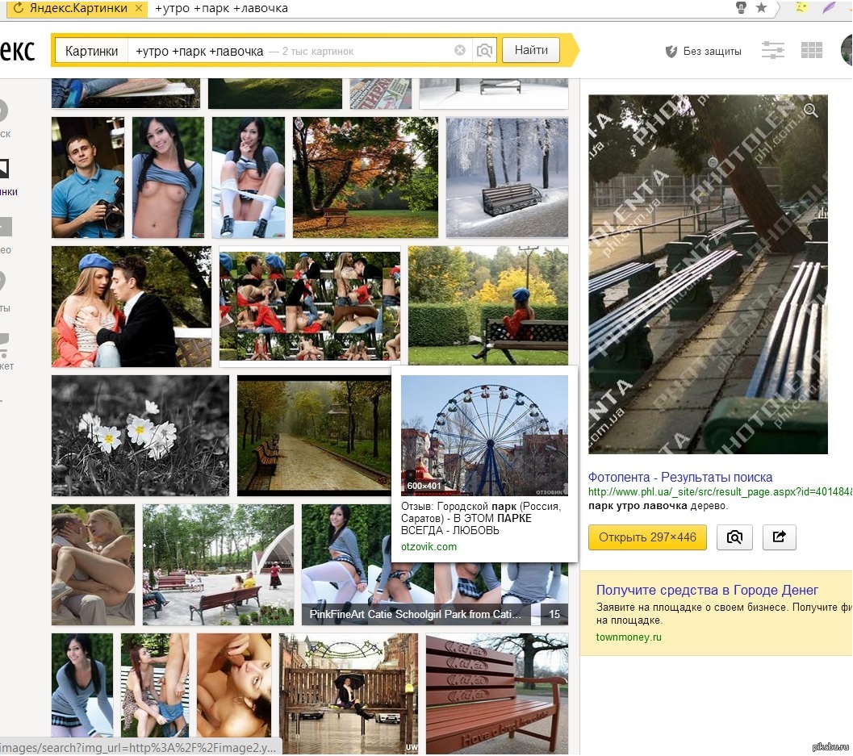Screen dimensions: 853x756
Task: Open 'Фотолента - Результаты поиска' link
Action: [679, 477]
